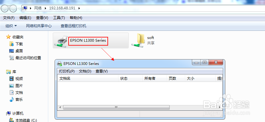Image resolution: width=265 pixels, height=122 pixels.
Task: Expand the 组织 dropdown menu
Action: pos(11,26)
